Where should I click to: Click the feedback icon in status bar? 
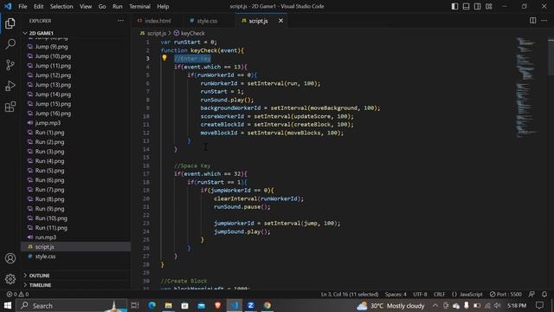[531, 295]
